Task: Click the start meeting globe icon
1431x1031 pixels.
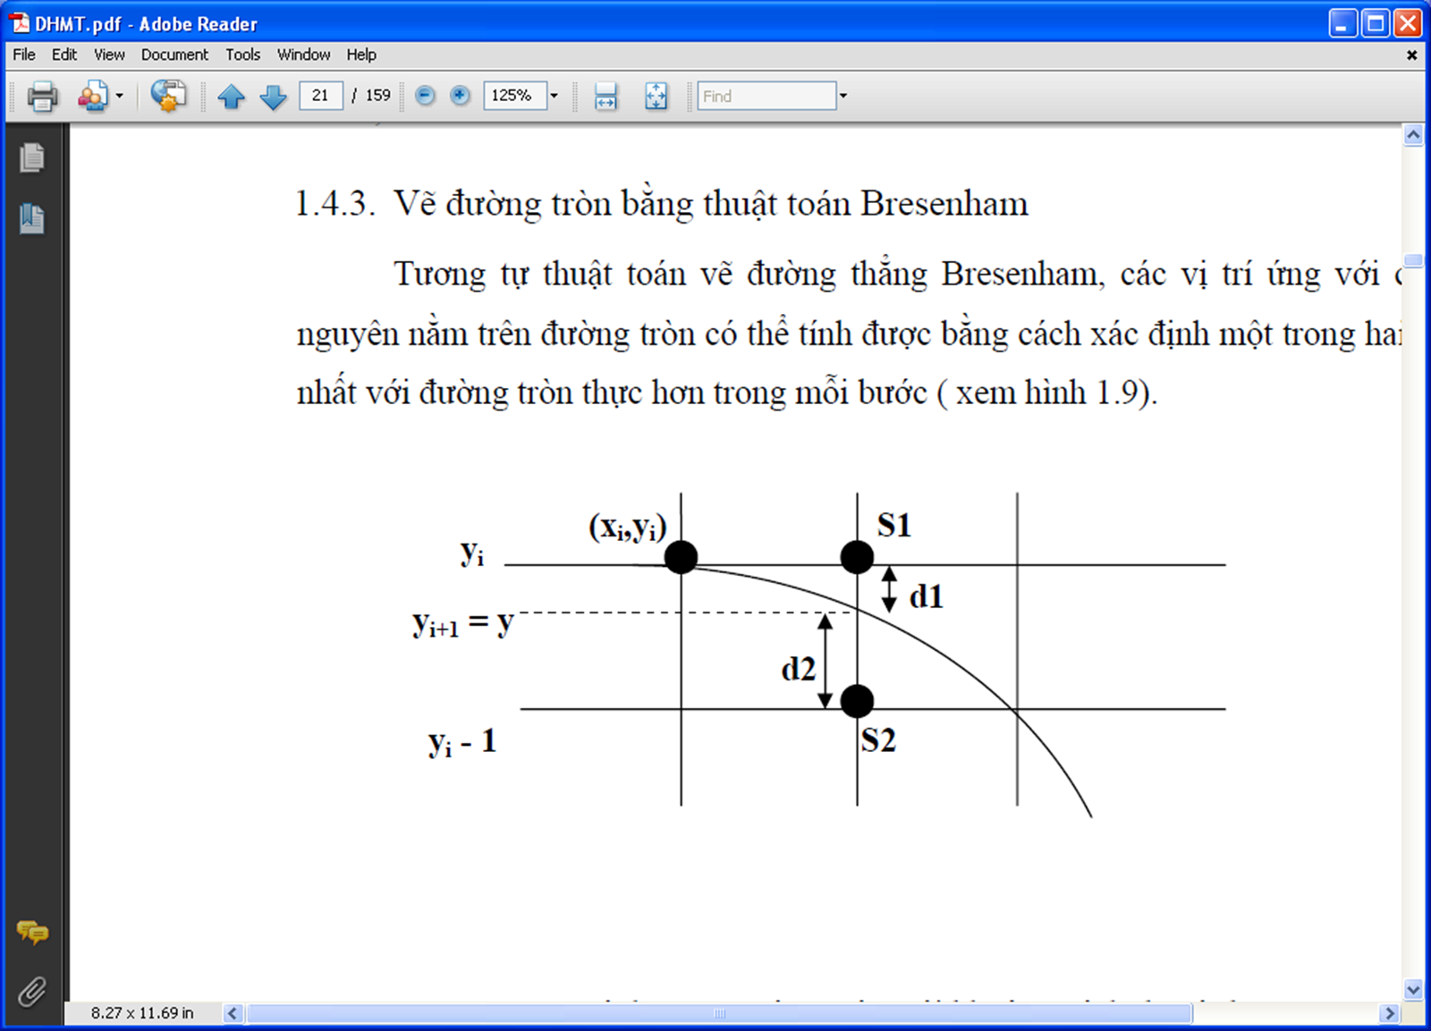Action: coord(168,96)
